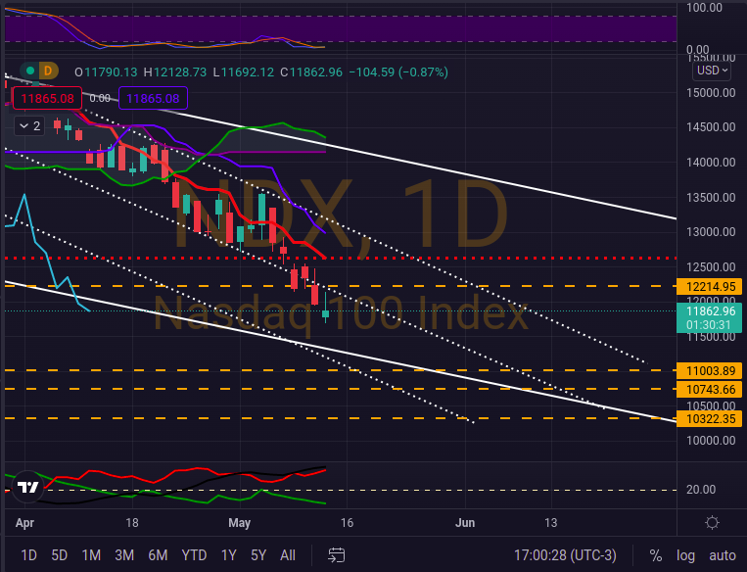This screenshot has height=572, width=747.
Task: Click the orange D delayed-data badge
Action: tap(48, 71)
